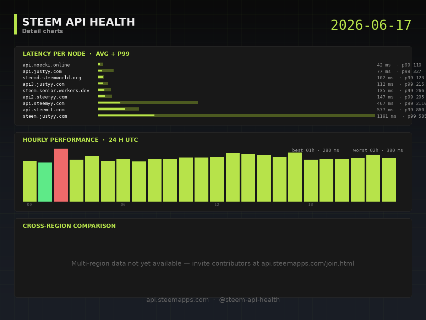Click the HOURLY PERFORMANCE 24 H UTC header
Image resolution: width=426 pixels, height=320 pixels.
pyautogui.click(x=80, y=140)
